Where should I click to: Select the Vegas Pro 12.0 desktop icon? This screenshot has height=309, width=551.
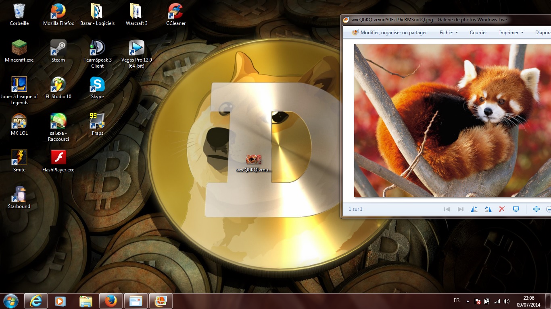(136, 50)
